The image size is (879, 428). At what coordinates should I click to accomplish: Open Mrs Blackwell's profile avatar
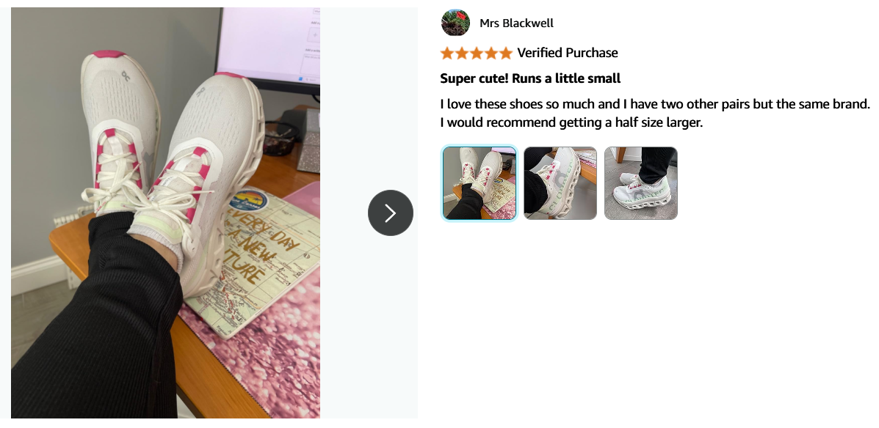pos(455,23)
